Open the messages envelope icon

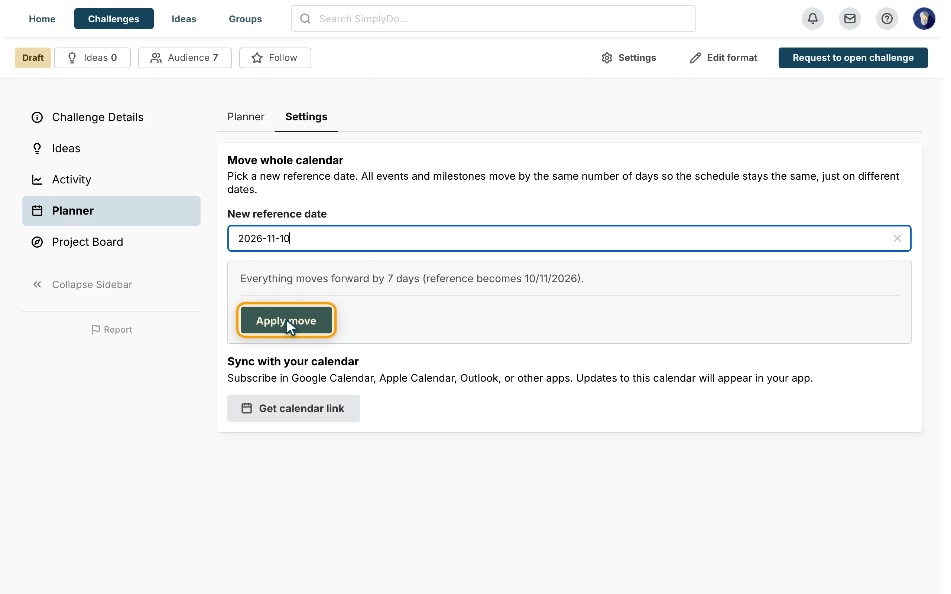pos(850,19)
